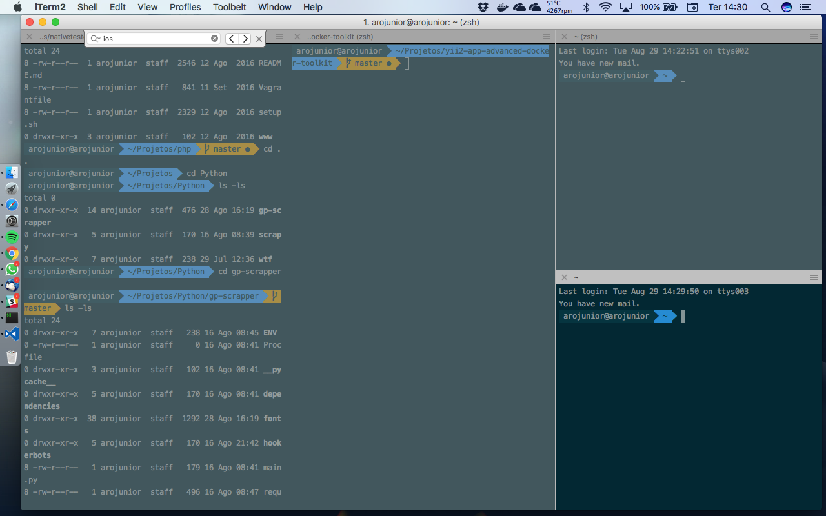Click the 'ENV' directory name
826x516 pixels.
pyautogui.click(x=270, y=333)
